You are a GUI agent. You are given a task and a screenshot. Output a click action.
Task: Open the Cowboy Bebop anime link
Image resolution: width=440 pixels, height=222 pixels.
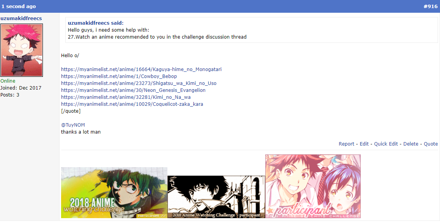(119, 76)
